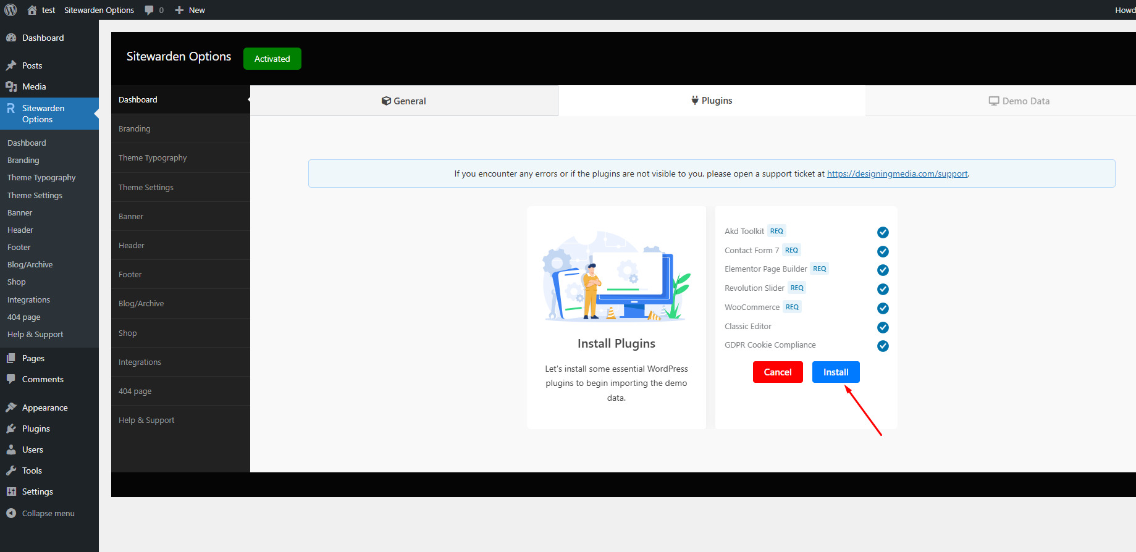Click the Users icon in sidebar
This screenshot has height=552, width=1136.
click(x=11, y=450)
